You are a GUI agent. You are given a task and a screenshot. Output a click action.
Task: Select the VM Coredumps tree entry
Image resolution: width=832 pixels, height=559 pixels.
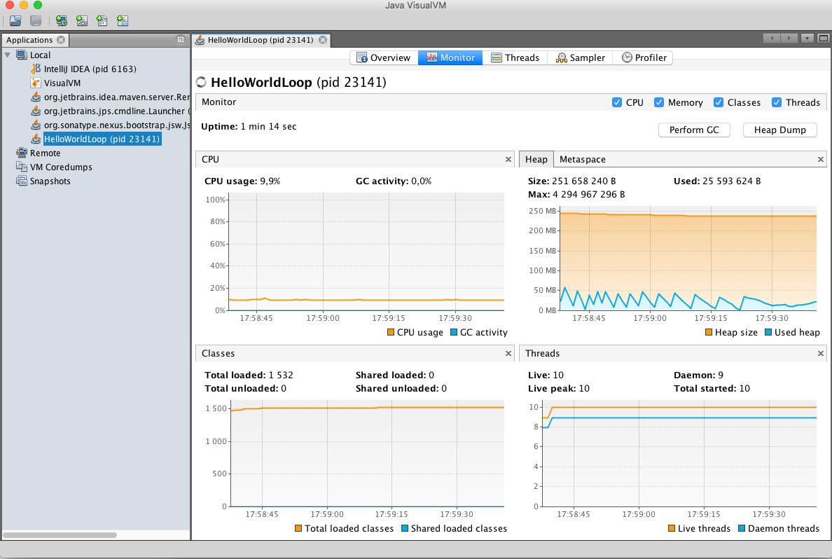[61, 167]
